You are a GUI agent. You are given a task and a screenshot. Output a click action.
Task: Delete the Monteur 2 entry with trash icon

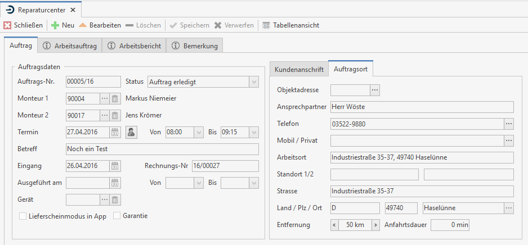click(115, 116)
